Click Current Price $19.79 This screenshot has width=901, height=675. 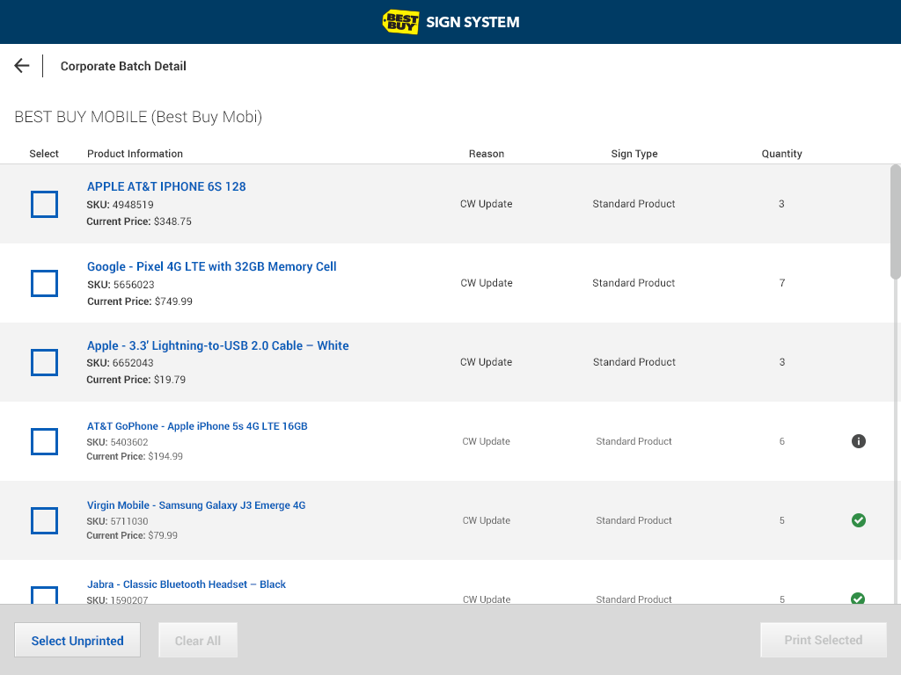tap(136, 380)
